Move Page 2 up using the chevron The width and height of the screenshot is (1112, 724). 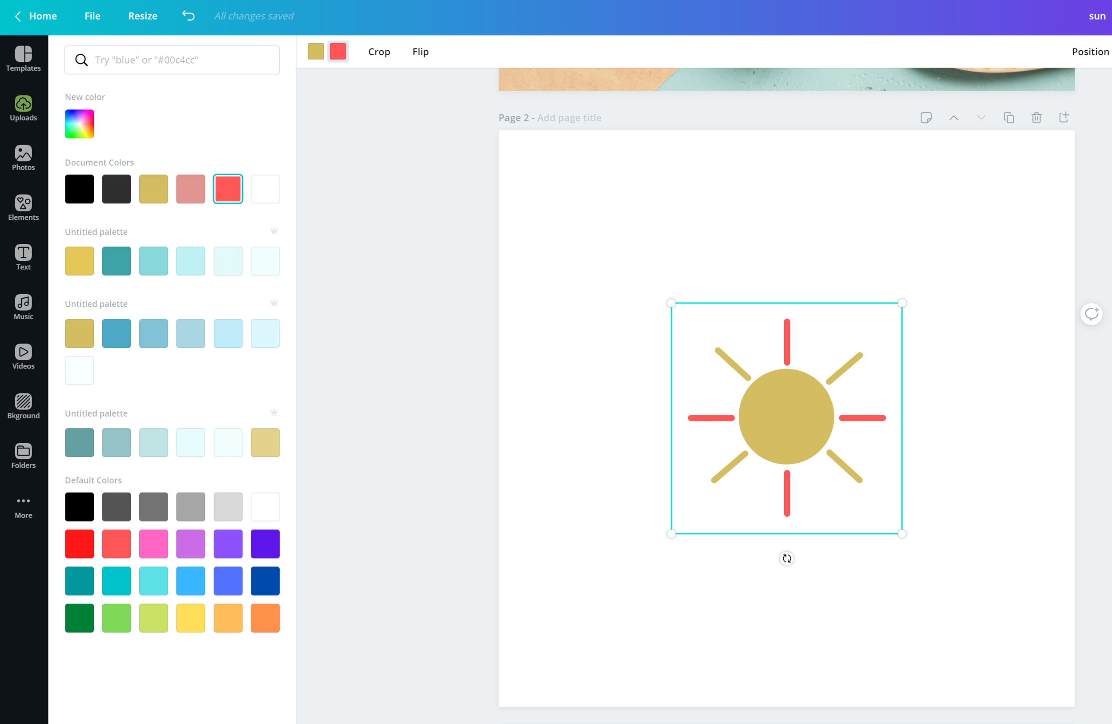tap(954, 117)
